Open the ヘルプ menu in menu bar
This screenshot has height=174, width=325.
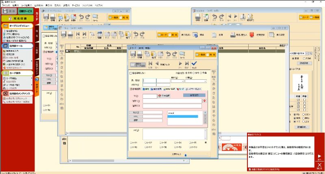(99, 5)
